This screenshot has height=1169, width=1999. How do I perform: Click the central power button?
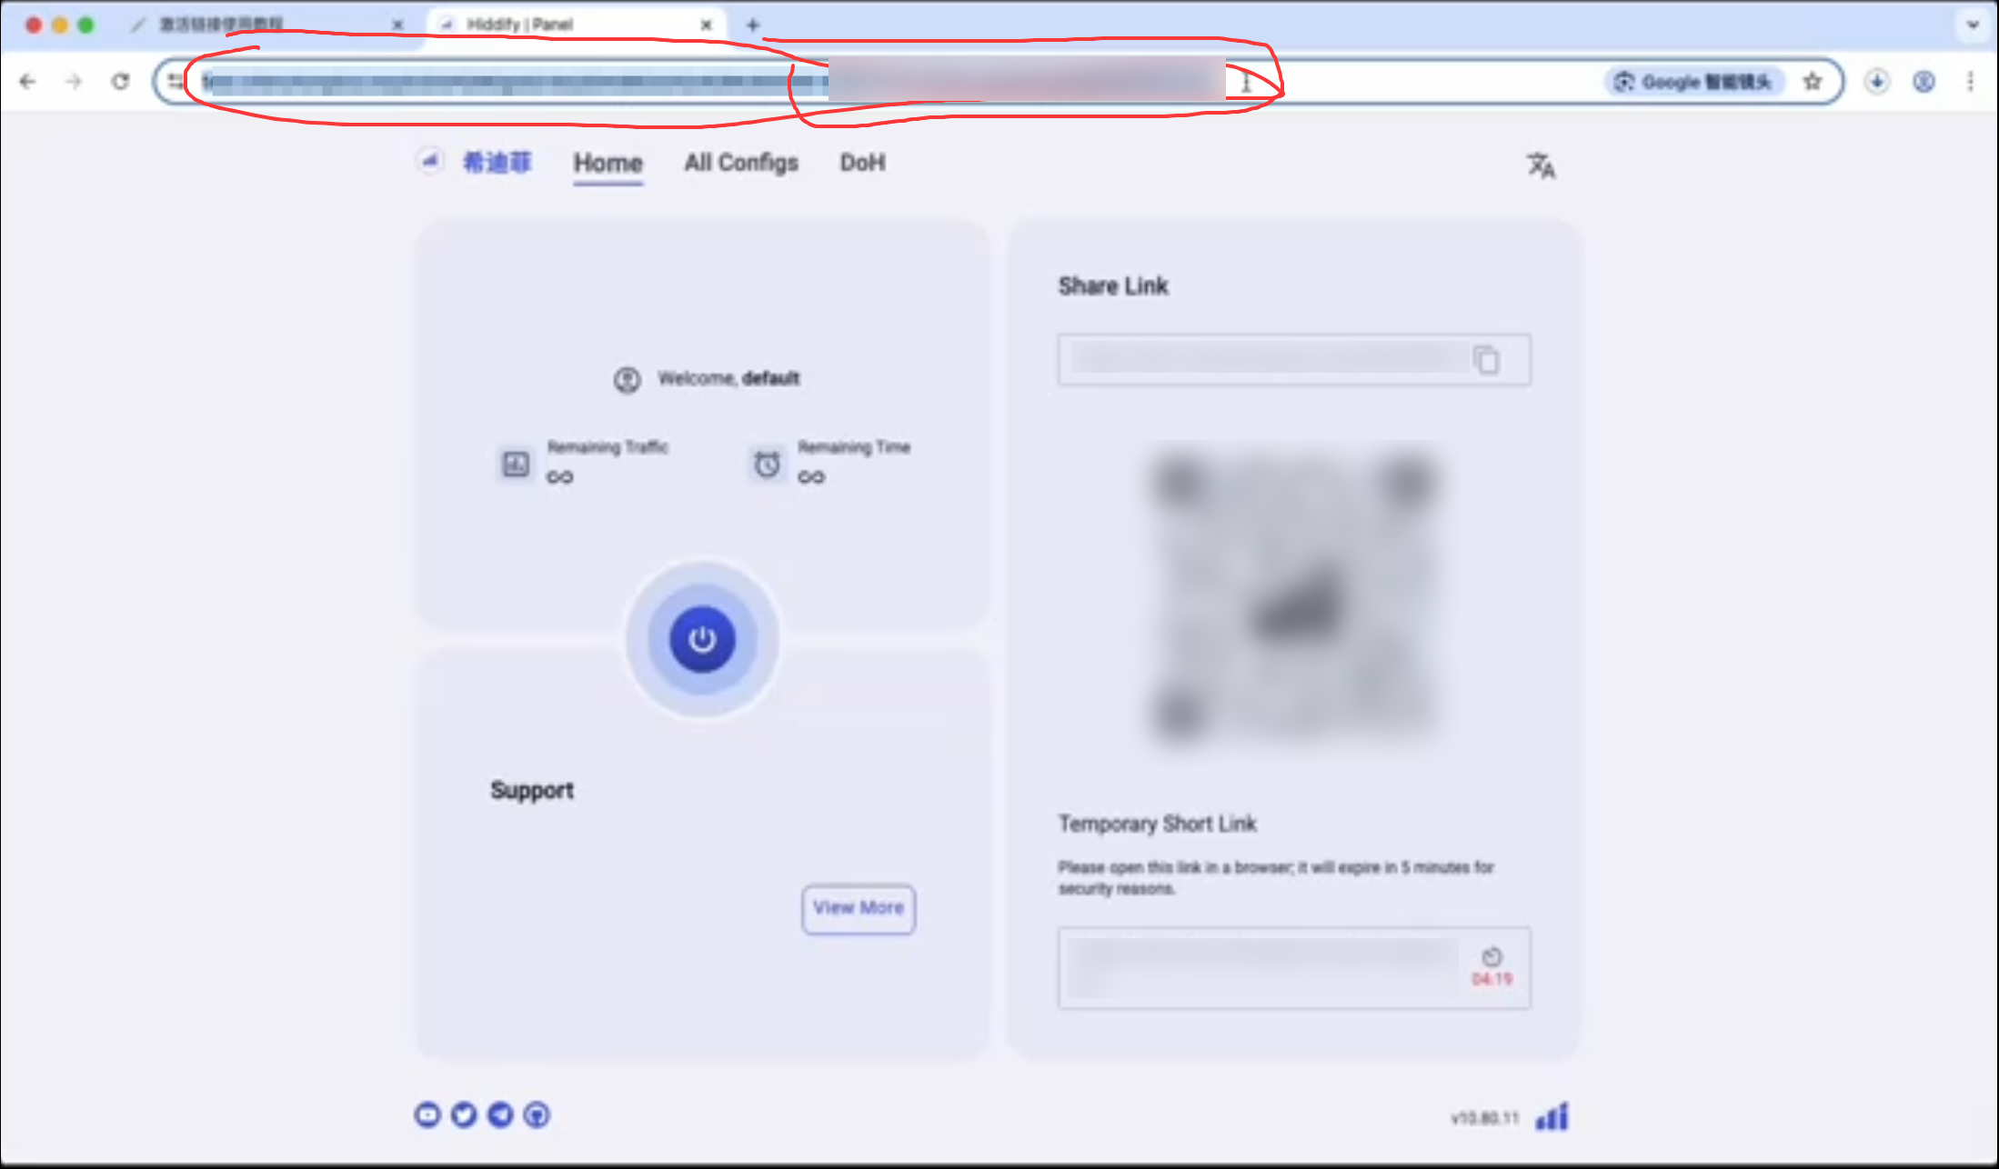[702, 639]
